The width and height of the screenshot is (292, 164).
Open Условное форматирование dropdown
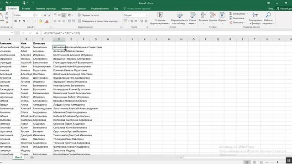(x=160, y=18)
